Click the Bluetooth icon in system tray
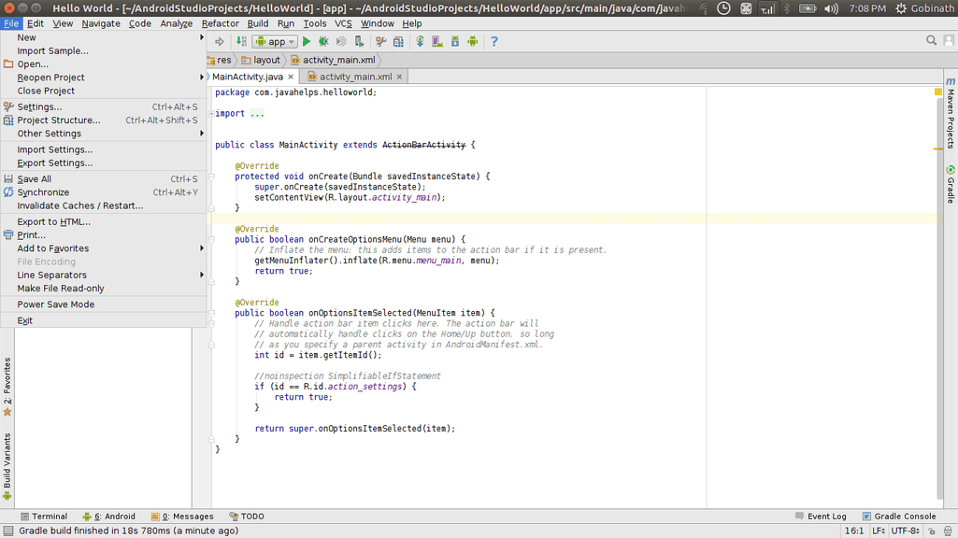958x538 pixels. 787,8
